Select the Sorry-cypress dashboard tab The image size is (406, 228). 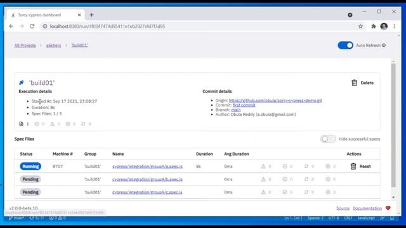tap(45, 15)
